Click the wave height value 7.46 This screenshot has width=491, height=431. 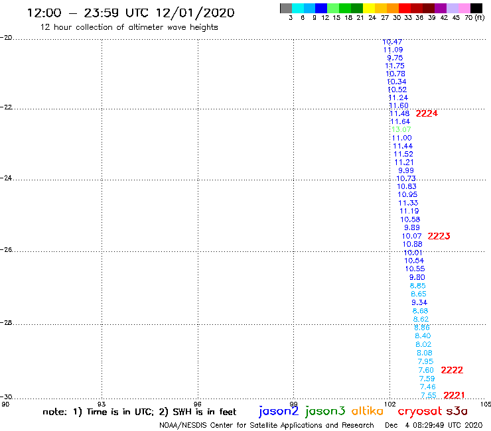(428, 387)
